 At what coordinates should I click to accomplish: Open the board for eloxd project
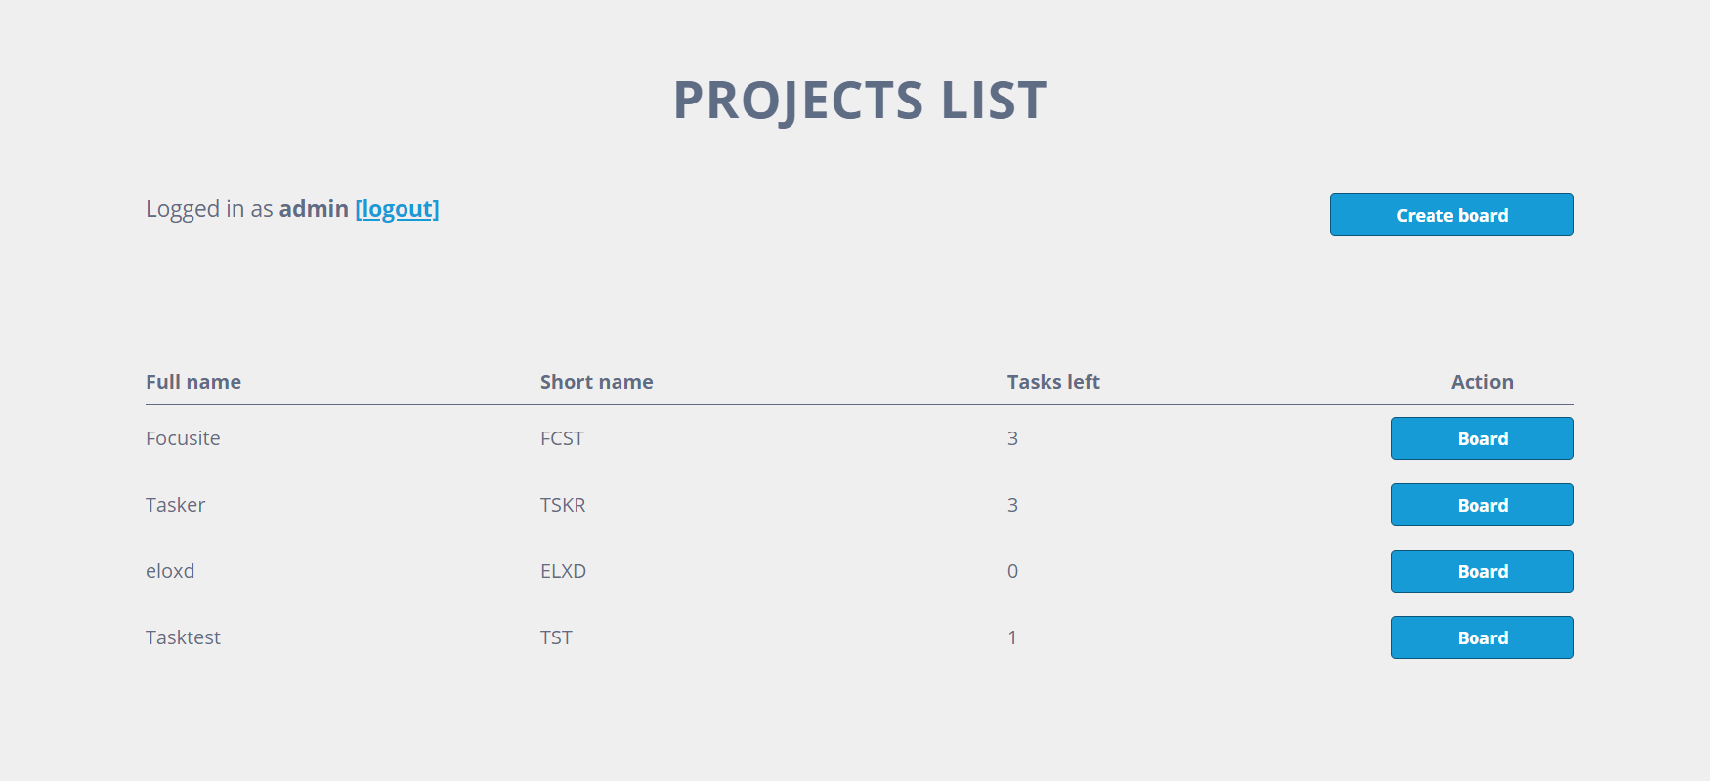[1481, 571]
